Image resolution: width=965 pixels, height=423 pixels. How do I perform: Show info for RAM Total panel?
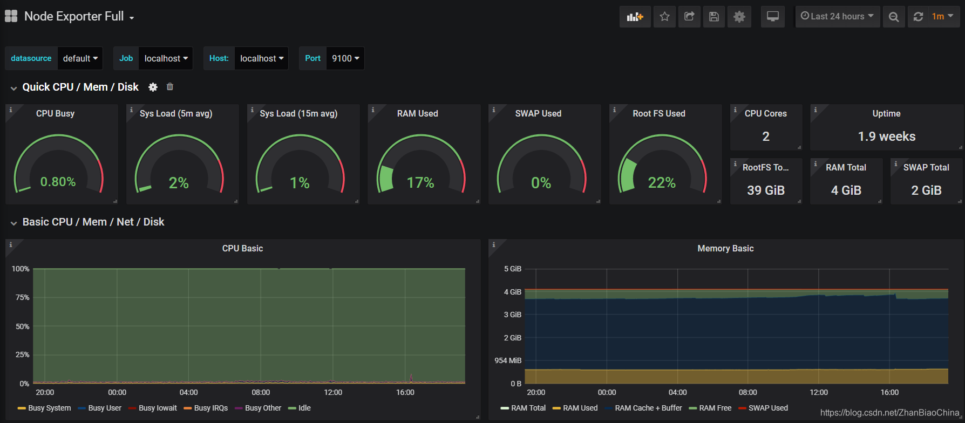click(815, 163)
